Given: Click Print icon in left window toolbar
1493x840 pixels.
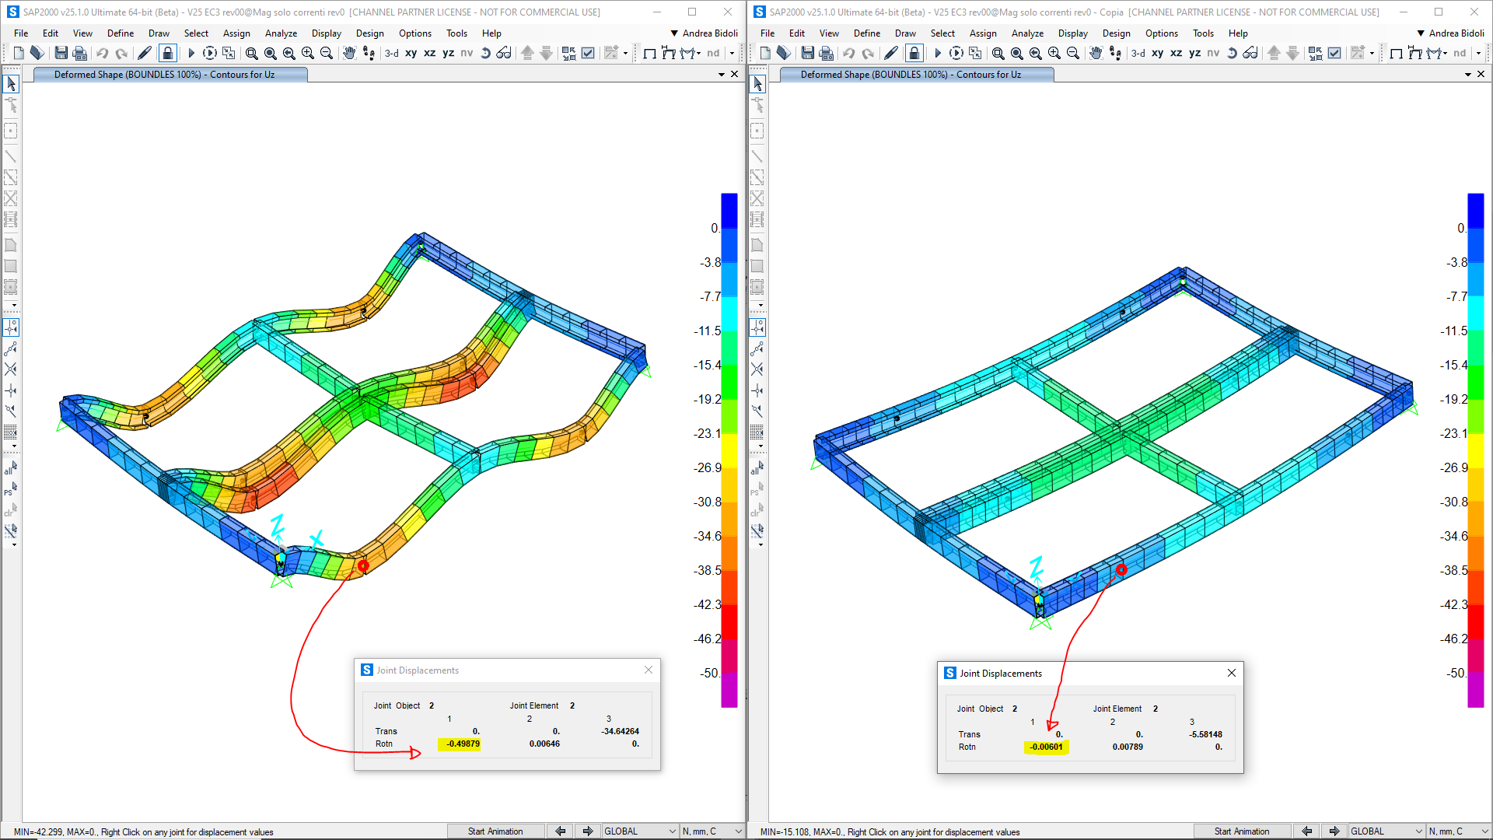Looking at the screenshot, I should click(79, 53).
